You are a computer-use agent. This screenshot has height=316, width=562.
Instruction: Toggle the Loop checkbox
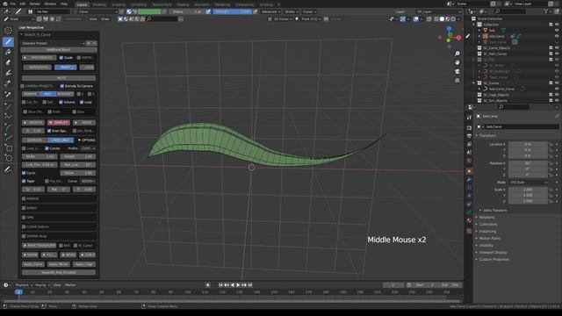[x=82, y=102]
